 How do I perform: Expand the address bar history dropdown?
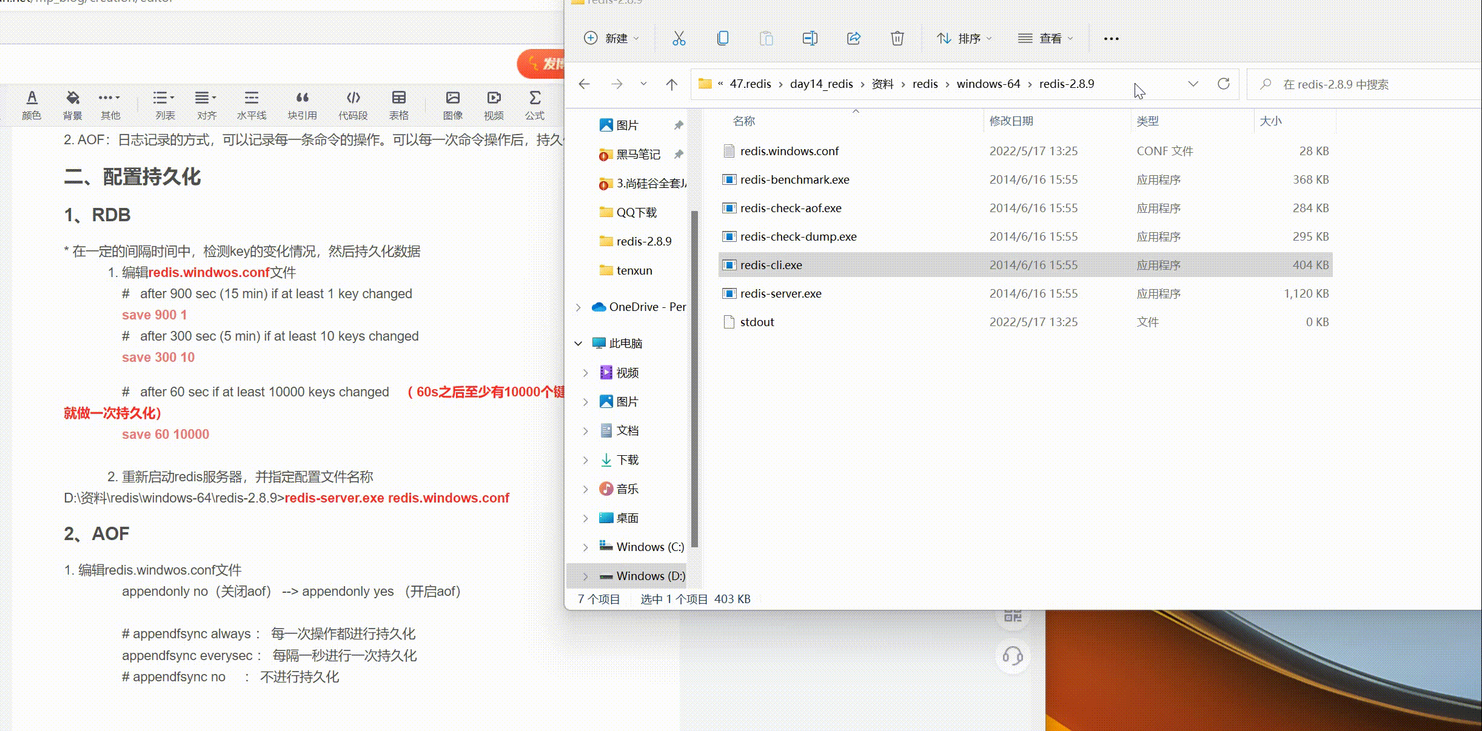(1193, 84)
